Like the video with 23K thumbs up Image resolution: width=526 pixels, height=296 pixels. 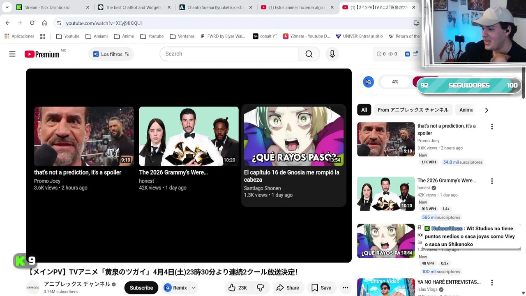pyautogui.click(x=238, y=288)
